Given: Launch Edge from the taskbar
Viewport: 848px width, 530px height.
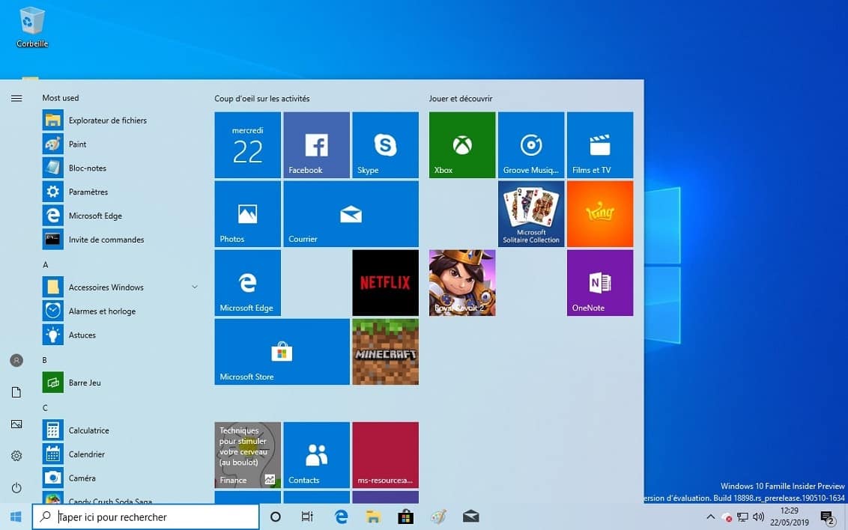Looking at the screenshot, I should click(341, 517).
